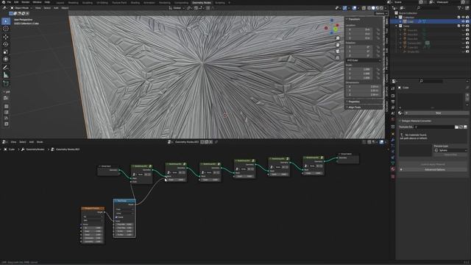This screenshot has height=265, width=471.
Task: Click the Scale X value field
Action: (360, 69)
